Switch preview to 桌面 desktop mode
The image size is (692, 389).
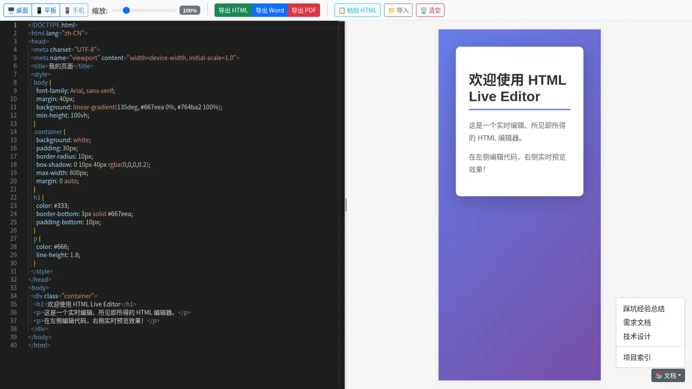pyautogui.click(x=18, y=10)
